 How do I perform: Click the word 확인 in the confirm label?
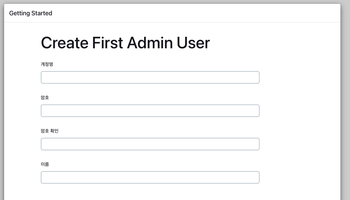[x=54, y=131]
